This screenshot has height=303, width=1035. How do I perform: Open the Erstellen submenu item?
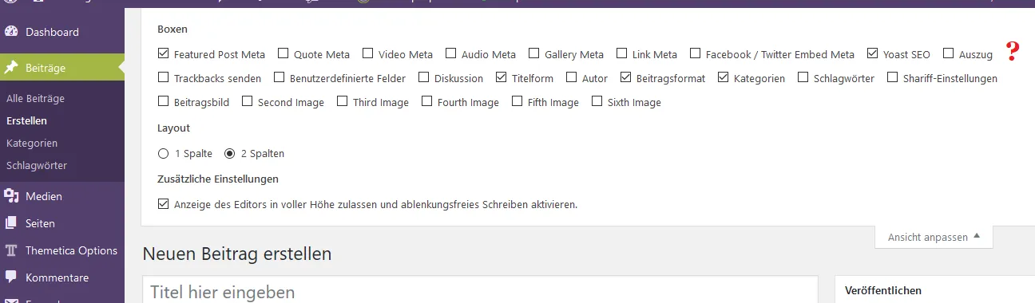click(x=26, y=121)
